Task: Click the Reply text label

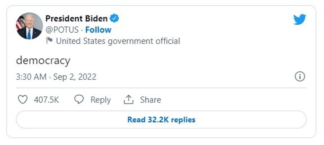Action: 101,100
